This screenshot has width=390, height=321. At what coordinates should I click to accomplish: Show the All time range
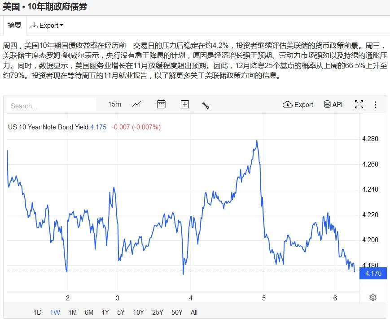pyautogui.click(x=194, y=312)
